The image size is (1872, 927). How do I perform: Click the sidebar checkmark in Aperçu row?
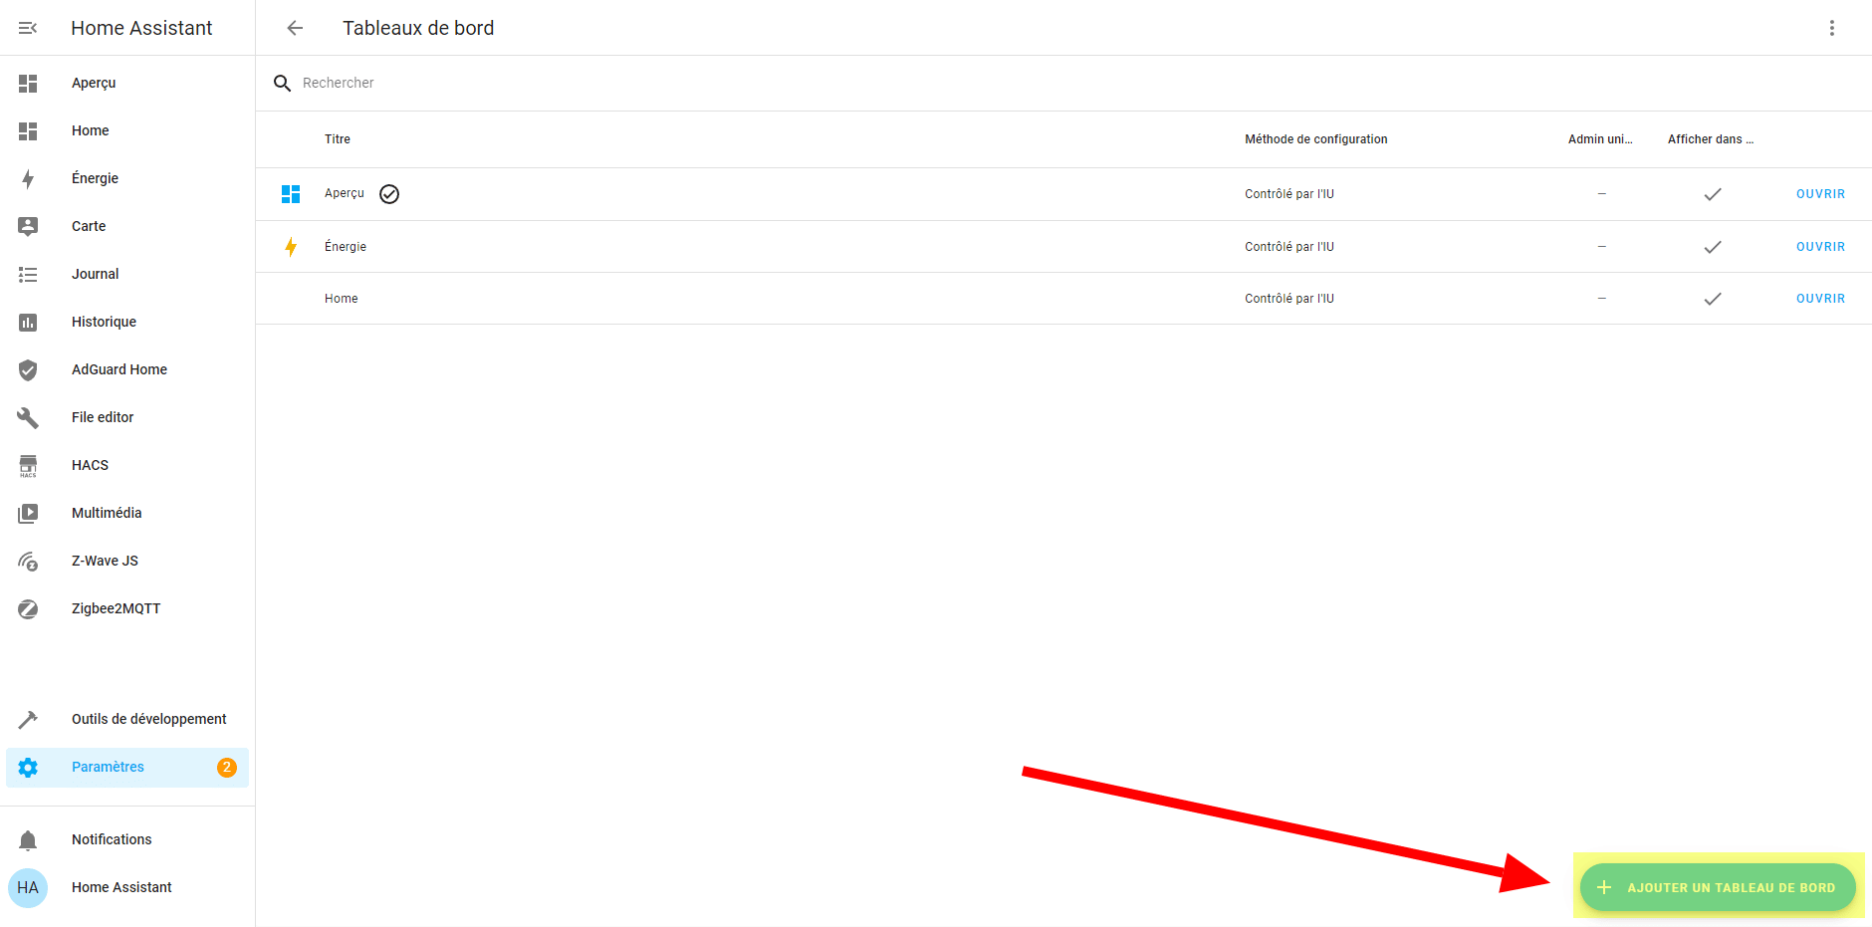pyautogui.click(x=1713, y=194)
